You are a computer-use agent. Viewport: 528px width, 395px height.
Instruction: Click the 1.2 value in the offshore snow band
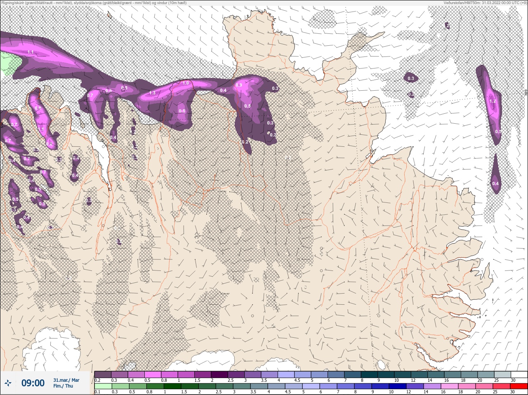coord(492,101)
